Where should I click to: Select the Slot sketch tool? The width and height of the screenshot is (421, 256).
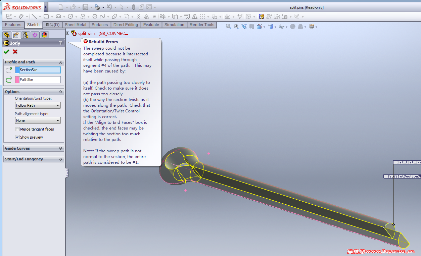point(58,16)
